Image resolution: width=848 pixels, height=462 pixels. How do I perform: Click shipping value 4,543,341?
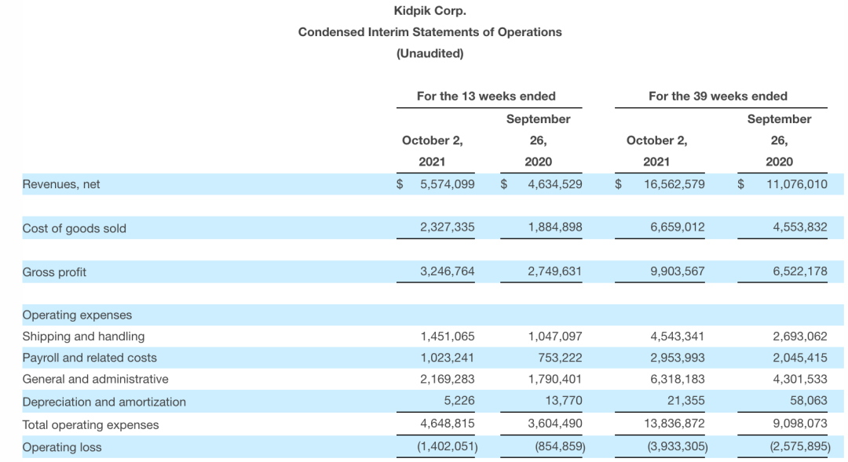(677, 336)
